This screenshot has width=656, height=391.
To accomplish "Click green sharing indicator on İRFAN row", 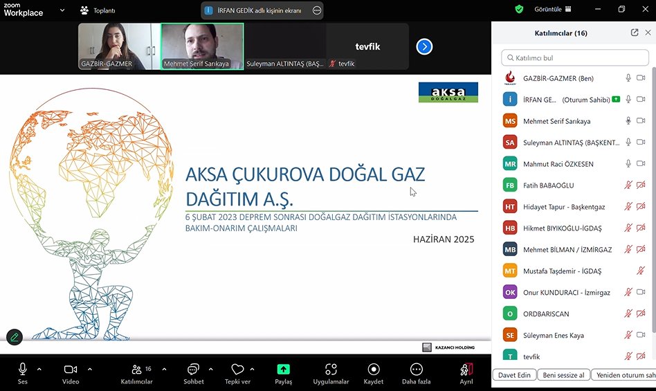I will point(616,99).
